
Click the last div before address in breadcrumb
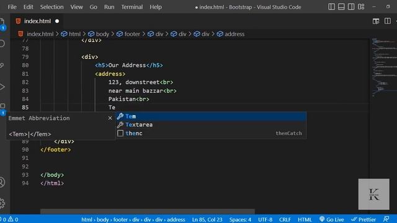205,34
